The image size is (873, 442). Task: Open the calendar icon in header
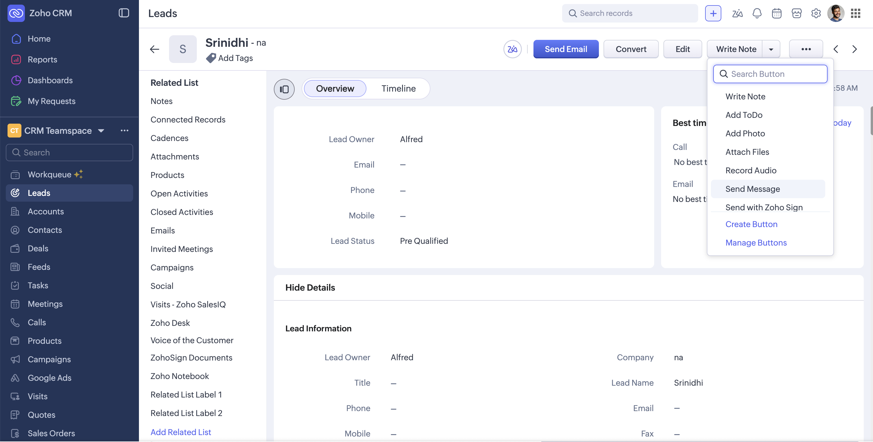click(776, 13)
